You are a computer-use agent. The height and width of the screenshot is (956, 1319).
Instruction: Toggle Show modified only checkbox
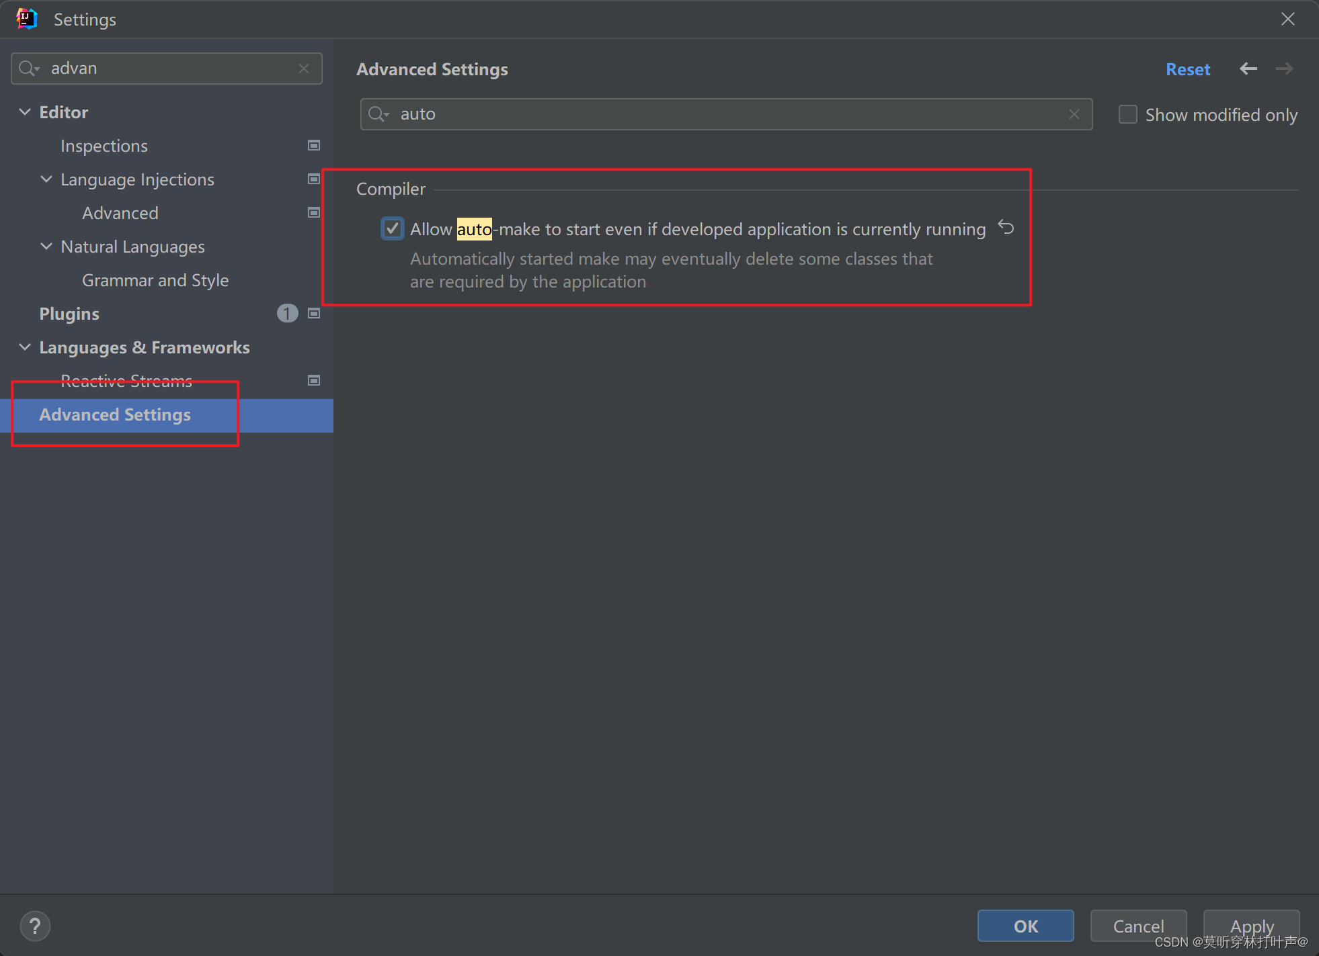point(1127,114)
